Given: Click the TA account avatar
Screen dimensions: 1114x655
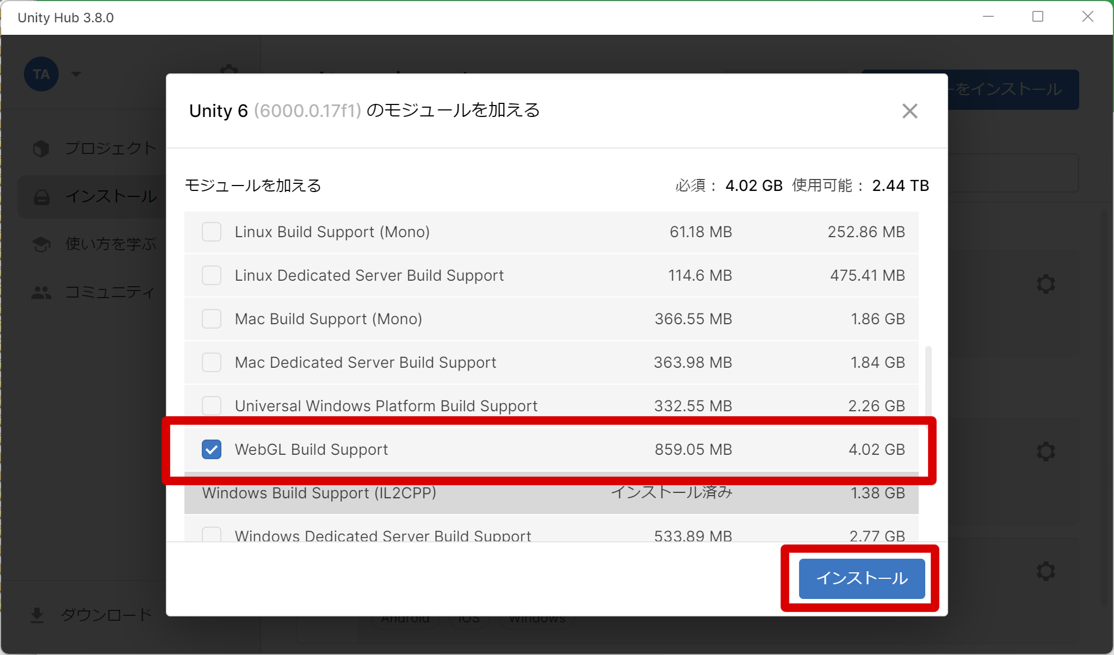Looking at the screenshot, I should tap(41, 74).
